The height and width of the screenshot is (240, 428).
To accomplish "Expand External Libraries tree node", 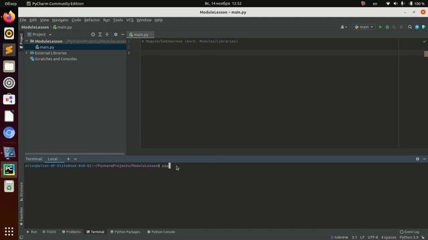I will tap(27, 53).
